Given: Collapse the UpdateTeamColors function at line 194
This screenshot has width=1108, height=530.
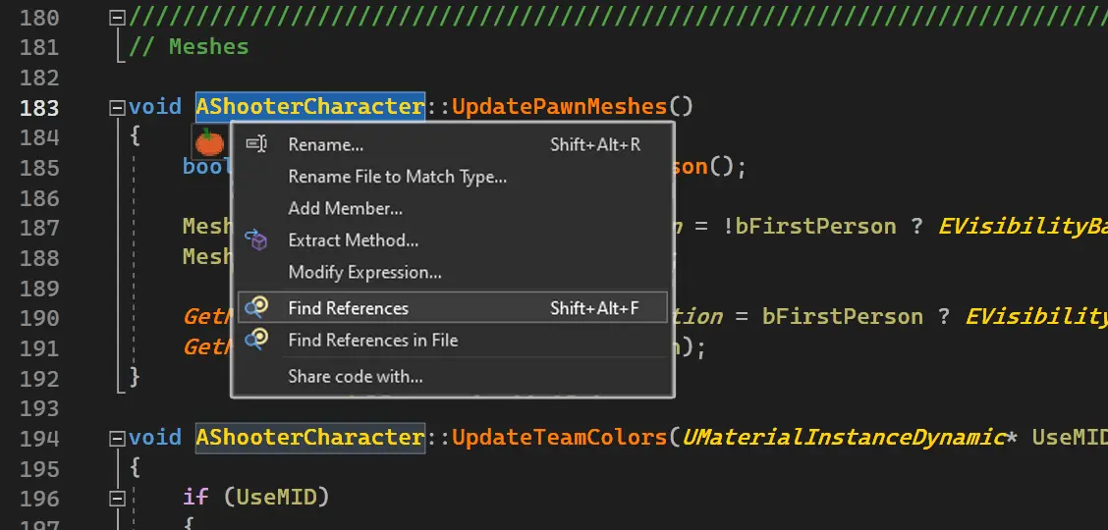Looking at the screenshot, I should (x=118, y=438).
